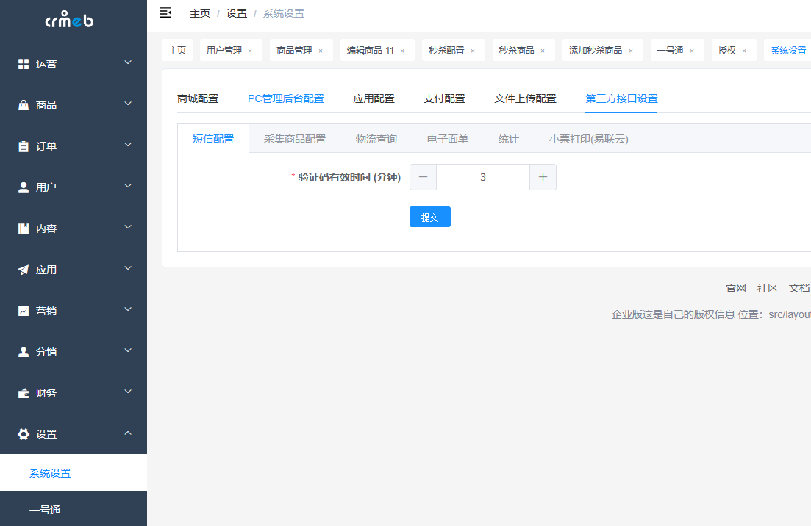Close the 秒杀商品 tab
The height and width of the screenshot is (526, 811).
[x=543, y=51]
